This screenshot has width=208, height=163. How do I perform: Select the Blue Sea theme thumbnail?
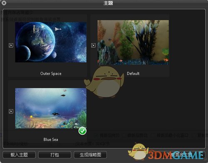coord(51,108)
